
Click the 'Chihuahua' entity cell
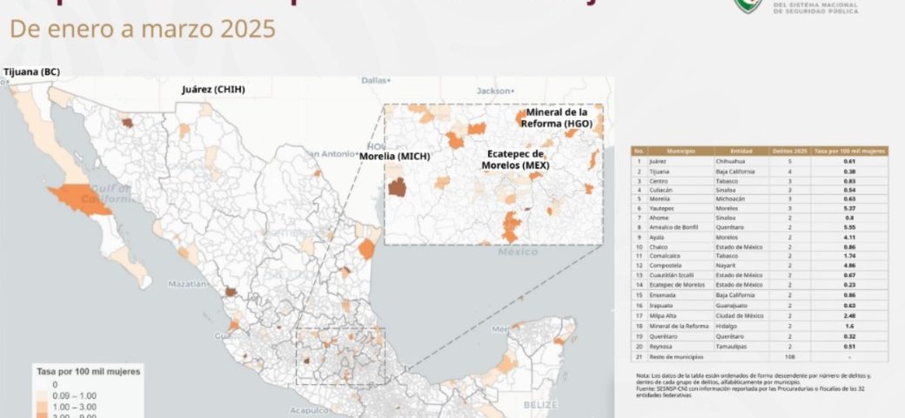741,161
